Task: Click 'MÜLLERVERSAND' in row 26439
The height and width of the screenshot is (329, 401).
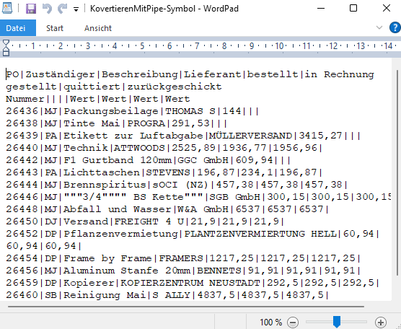Action: [x=251, y=136]
